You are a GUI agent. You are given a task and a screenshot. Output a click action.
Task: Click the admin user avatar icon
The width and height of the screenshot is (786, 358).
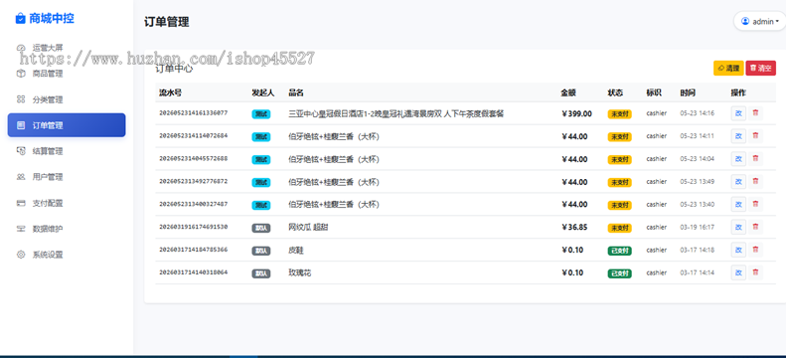pos(745,21)
